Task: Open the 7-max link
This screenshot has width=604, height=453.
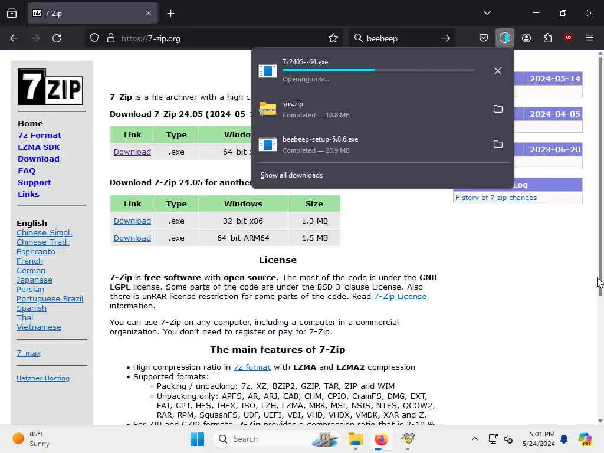Action: [28, 353]
